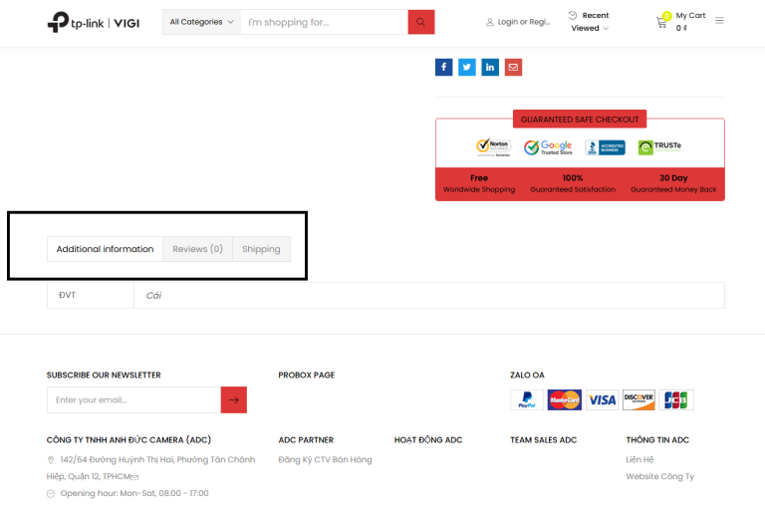
Task: Focus the "I'm shopping for" search box
Action: pyautogui.click(x=324, y=22)
